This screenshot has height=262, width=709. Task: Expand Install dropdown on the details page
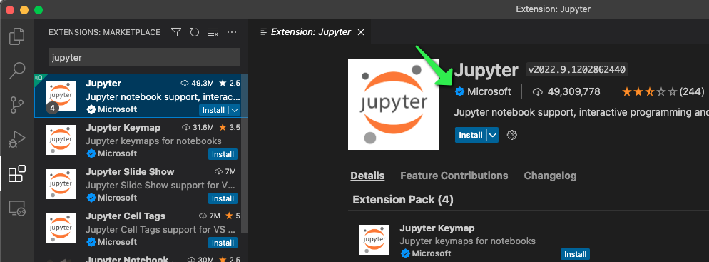[493, 135]
